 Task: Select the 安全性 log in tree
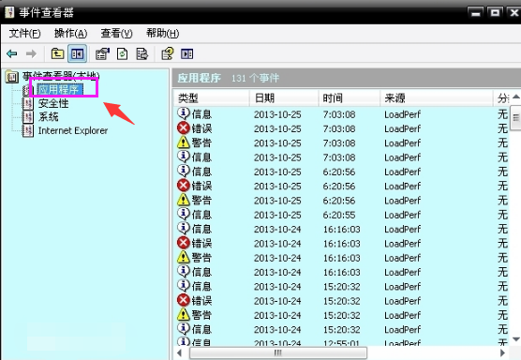[x=53, y=103]
